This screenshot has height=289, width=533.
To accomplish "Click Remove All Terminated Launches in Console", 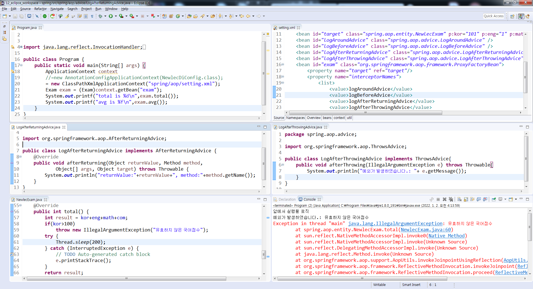I will [451, 199].
